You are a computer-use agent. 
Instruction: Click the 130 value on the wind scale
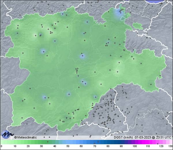pyautogui.click(x=171, y=146)
